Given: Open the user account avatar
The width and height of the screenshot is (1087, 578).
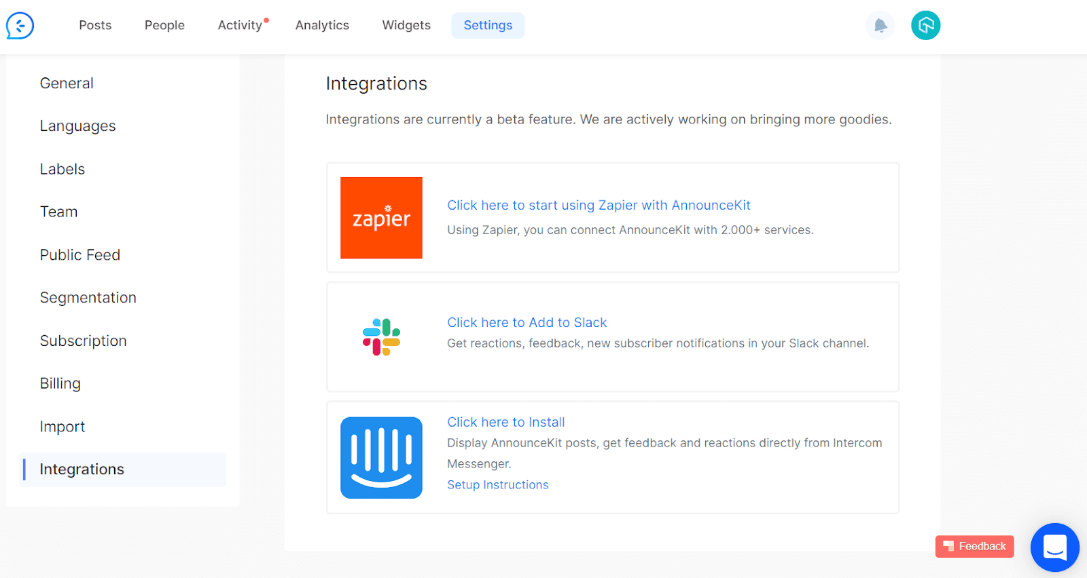Looking at the screenshot, I should pos(925,26).
